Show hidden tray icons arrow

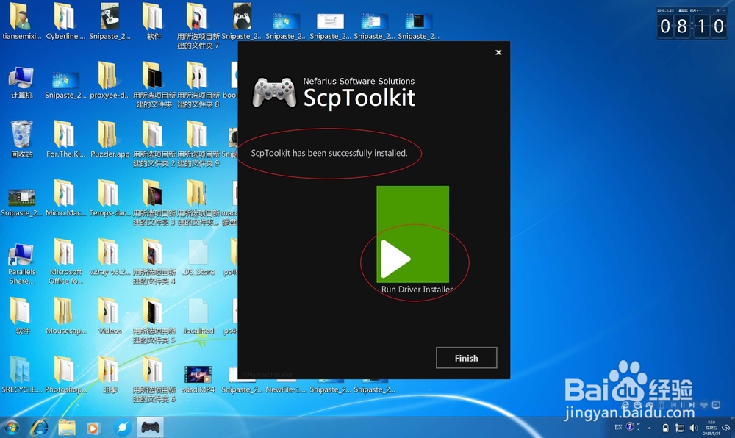click(x=649, y=428)
